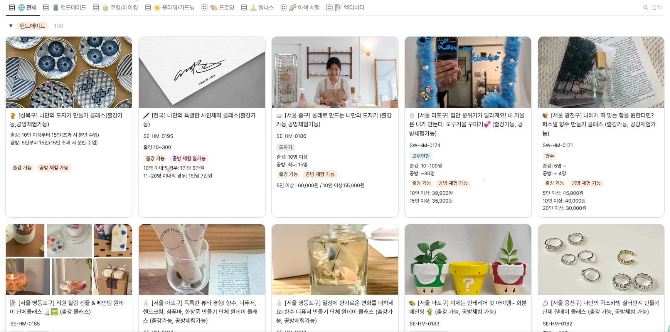Image resolution: width=670 pixels, height=332 pixels.
Task: Click the 핸드메이드 group label tag
Action: pos(32,26)
